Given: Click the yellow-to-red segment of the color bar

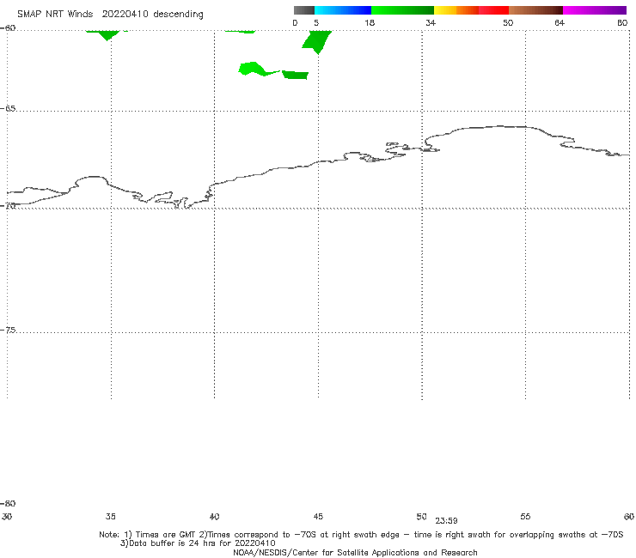Looking at the screenshot, I should pos(471,10).
